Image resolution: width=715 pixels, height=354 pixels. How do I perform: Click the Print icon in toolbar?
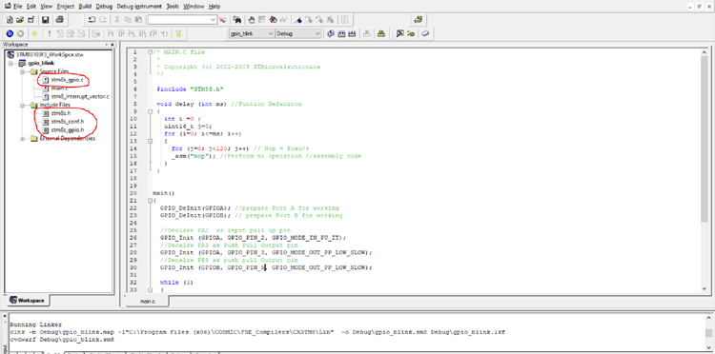[x=60, y=20]
